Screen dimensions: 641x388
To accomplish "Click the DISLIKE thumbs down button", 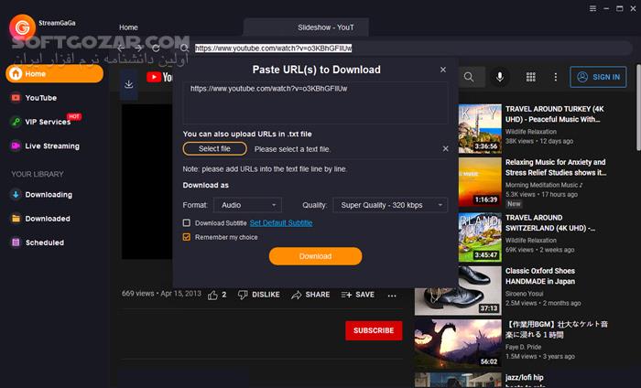I will tap(259, 295).
